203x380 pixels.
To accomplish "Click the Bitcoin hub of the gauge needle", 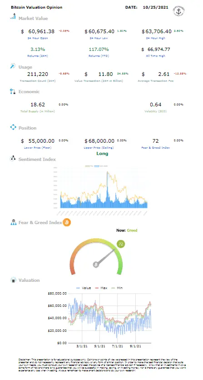I will point(96,265).
